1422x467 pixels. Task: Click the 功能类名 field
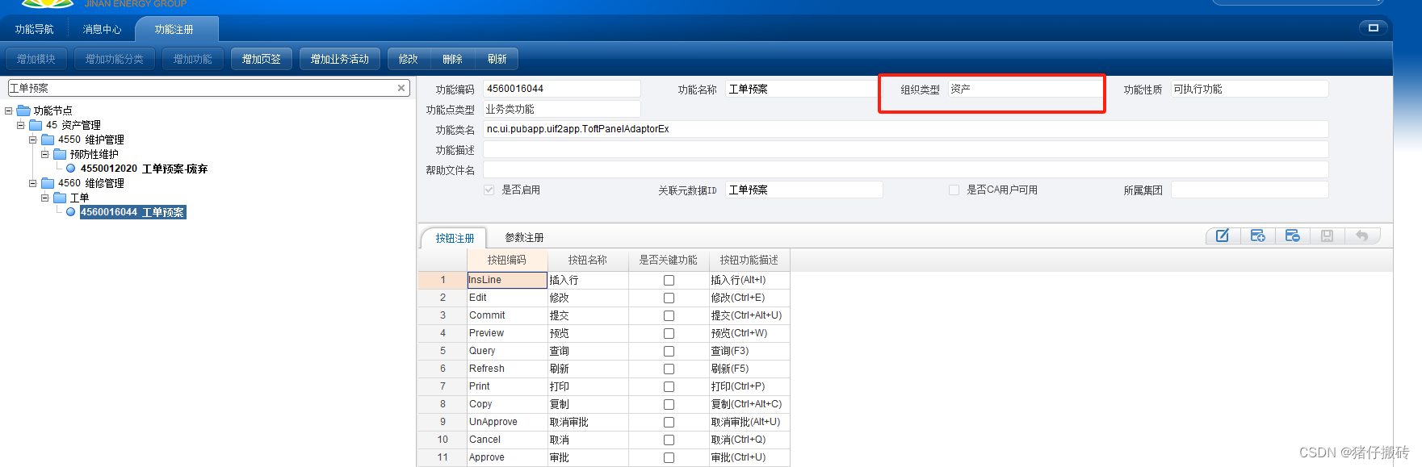pos(906,129)
